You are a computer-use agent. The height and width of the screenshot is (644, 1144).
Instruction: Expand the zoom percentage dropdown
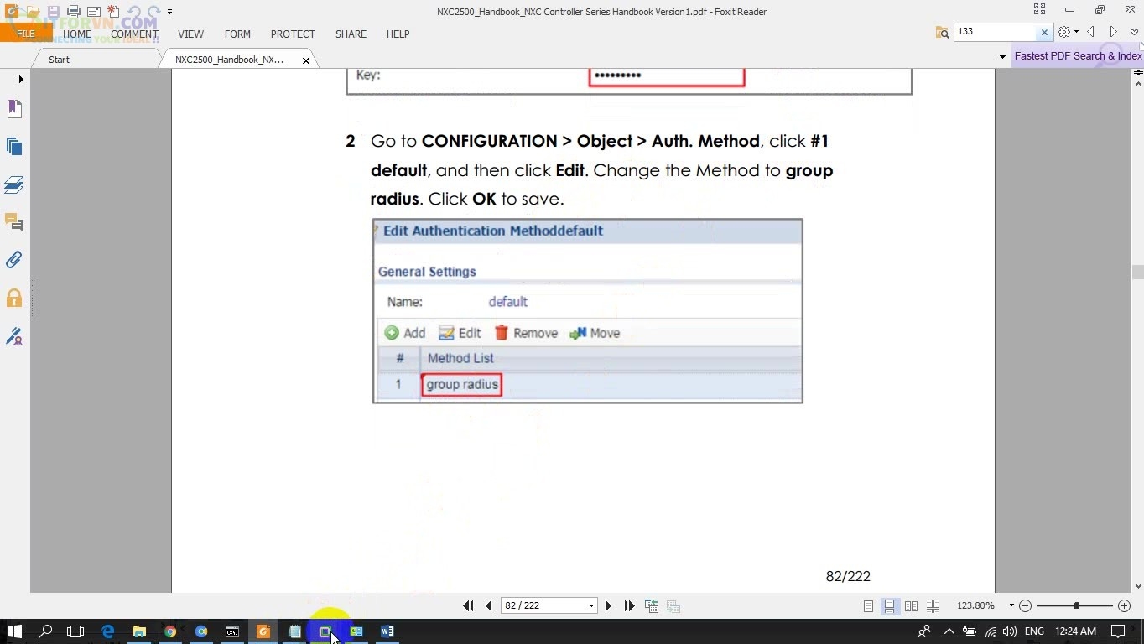[x=1011, y=605]
